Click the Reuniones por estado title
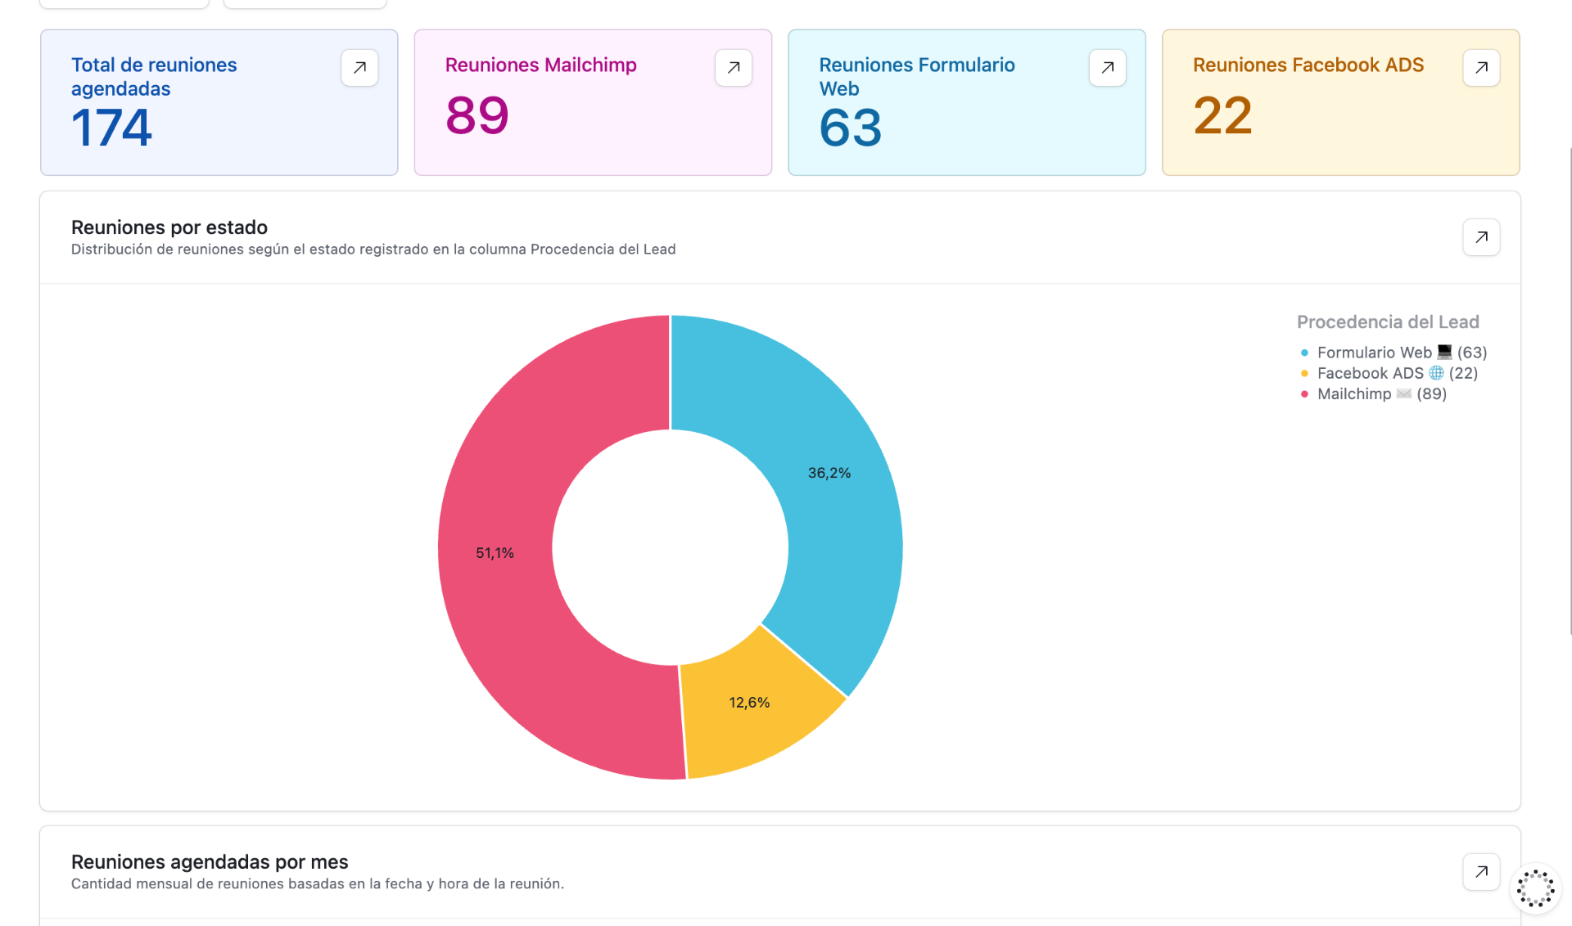The image size is (1572, 926). tap(169, 227)
